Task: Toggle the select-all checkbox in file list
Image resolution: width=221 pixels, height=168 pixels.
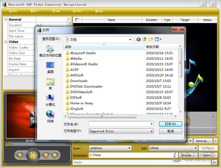Action: [77, 20]
